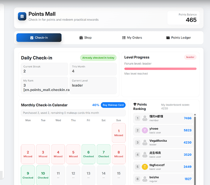The width and height of the screenshot is (210, 185).
Task: Click the Buy Makeup Card button
Action: point(113,105)
